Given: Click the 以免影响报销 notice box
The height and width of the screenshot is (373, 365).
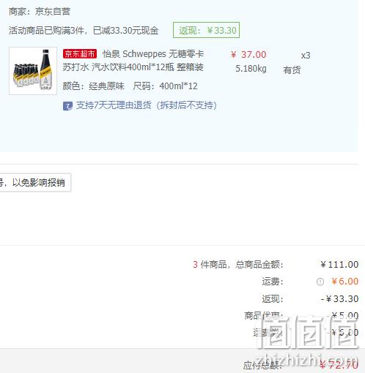Looking at the screenshot, I should (x=35, y=183).
